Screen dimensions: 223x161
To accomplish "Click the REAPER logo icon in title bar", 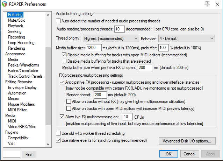I will coord(5,4).
